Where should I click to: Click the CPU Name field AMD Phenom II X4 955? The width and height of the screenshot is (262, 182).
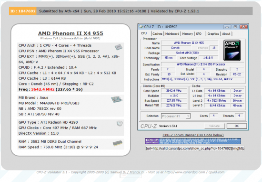[189, 43]
